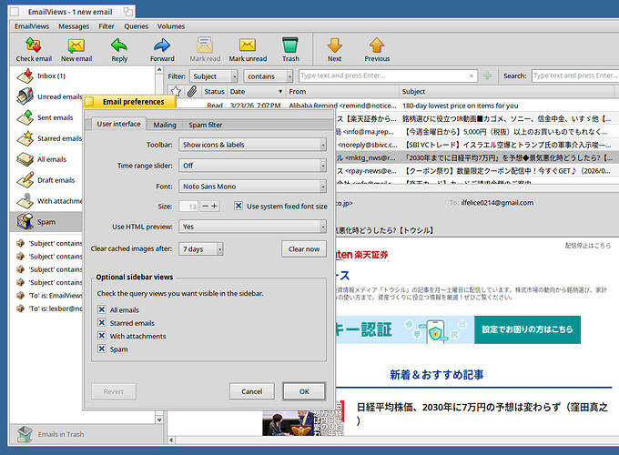Click OK in Email preferences
The height and width of the screenshot is (455, 619).
(x=304, y=391)
